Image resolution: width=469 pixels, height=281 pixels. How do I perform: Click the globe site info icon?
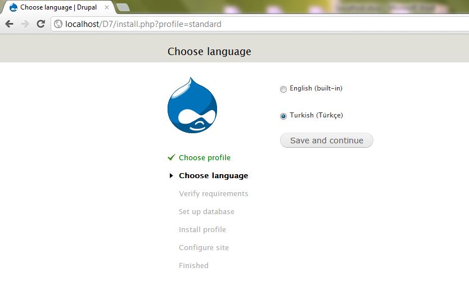[58, 24]
